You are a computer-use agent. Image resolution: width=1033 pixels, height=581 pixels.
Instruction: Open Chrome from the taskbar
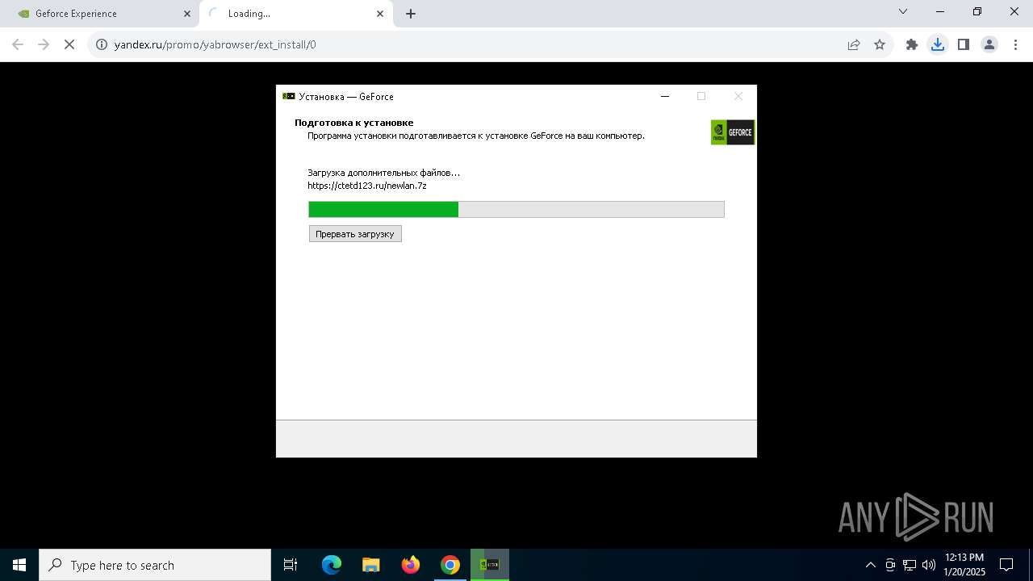[450, 565]
